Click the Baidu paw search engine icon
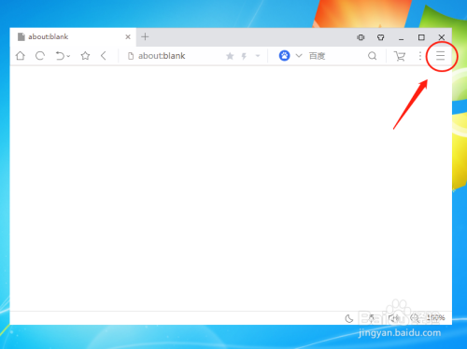467x349 pixels. [284, 56]
